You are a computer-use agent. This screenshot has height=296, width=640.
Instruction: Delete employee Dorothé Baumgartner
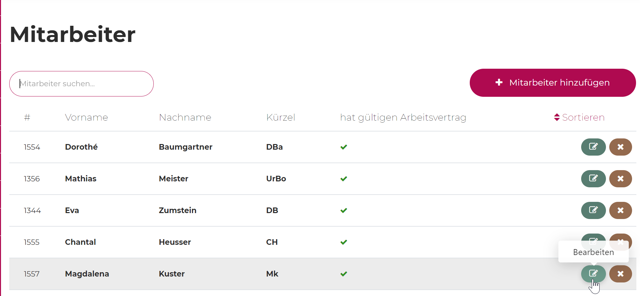tap(620, 147)
